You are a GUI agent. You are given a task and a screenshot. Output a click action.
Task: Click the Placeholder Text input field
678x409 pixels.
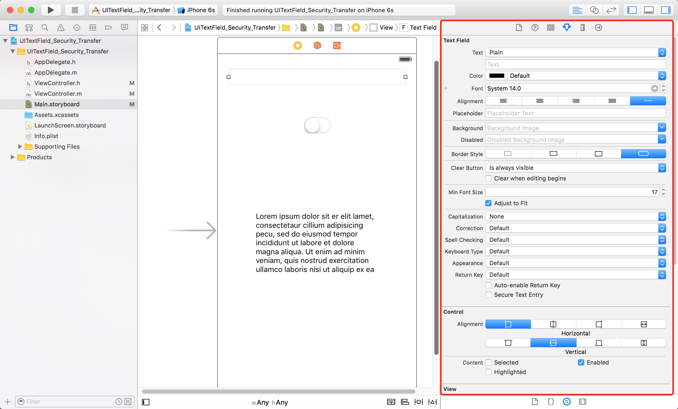pos(576,113)
